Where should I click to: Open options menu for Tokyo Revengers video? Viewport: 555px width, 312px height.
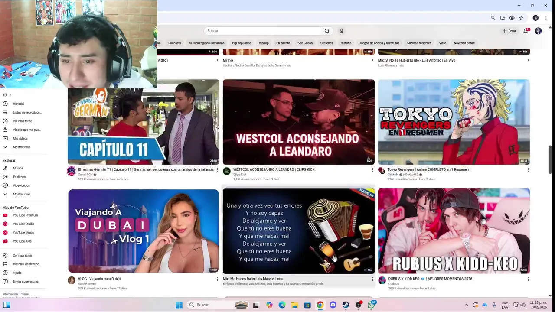tap(528, 170)
